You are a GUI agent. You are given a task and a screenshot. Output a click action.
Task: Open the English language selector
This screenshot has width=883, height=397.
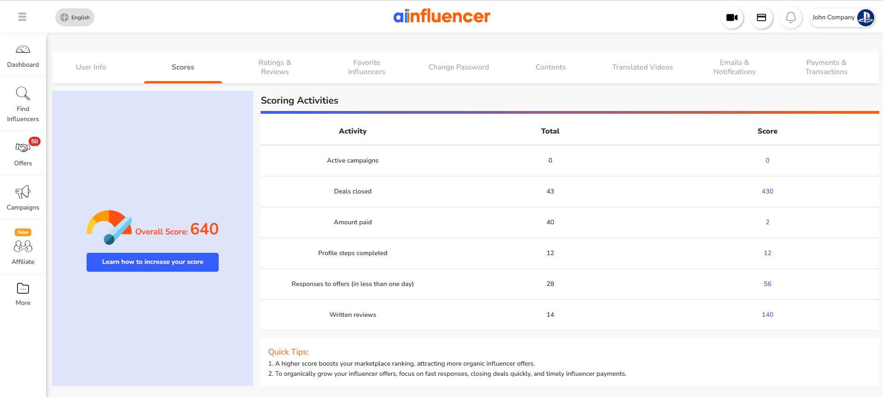point(75,18)
